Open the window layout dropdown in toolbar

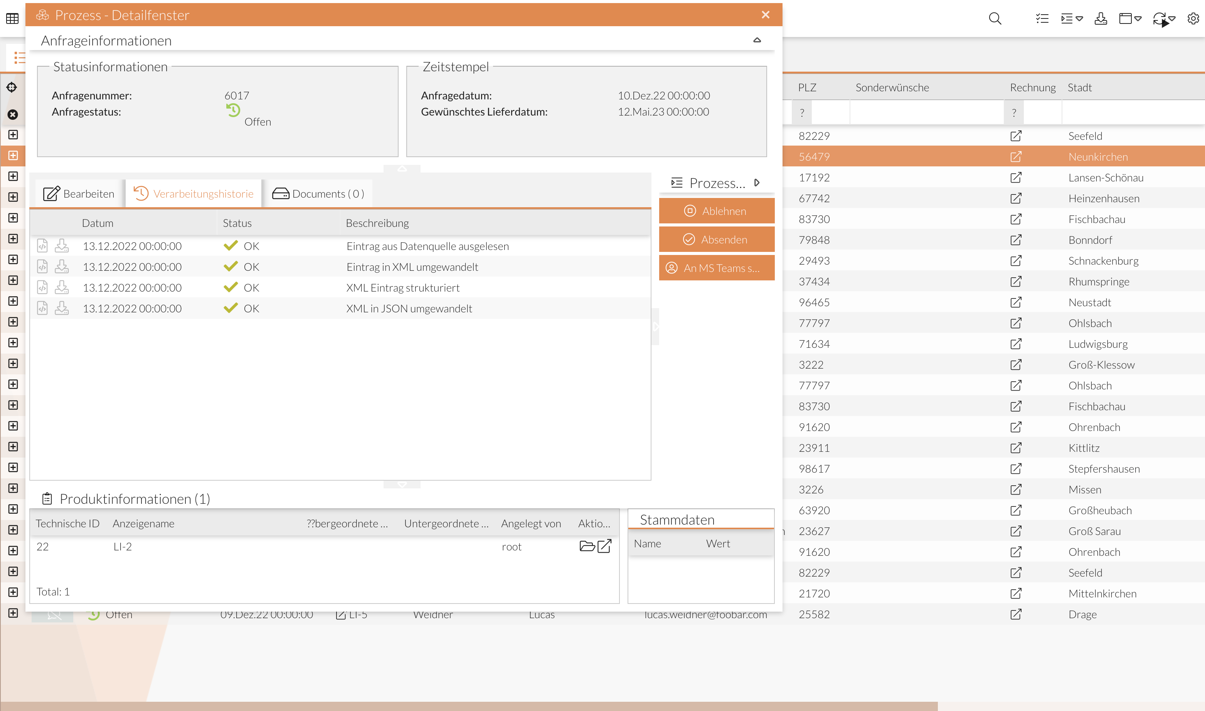click(1138, 19)
